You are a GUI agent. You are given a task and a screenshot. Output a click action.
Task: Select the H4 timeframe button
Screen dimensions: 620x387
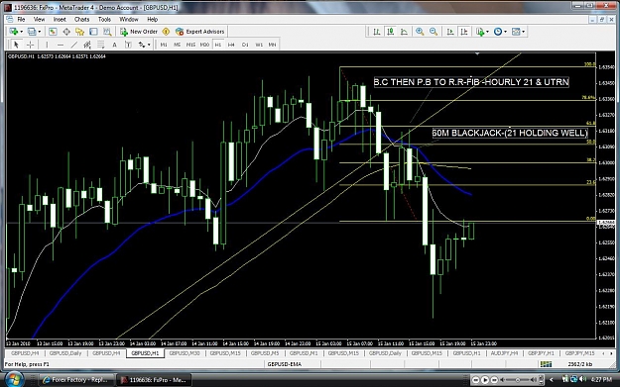coord(231,45)
